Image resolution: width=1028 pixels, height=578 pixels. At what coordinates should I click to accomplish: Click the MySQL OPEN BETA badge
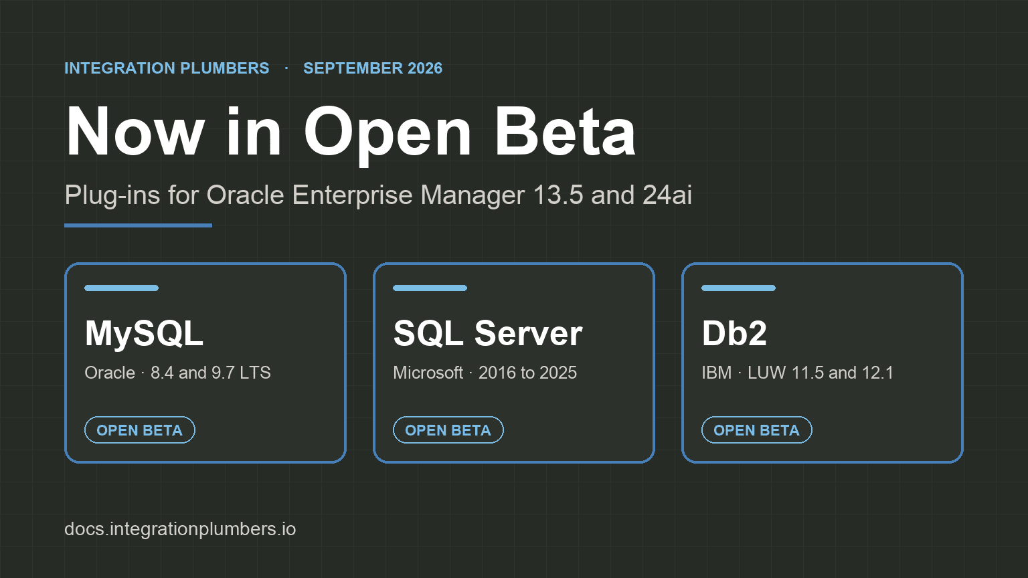tap(139, 430)
